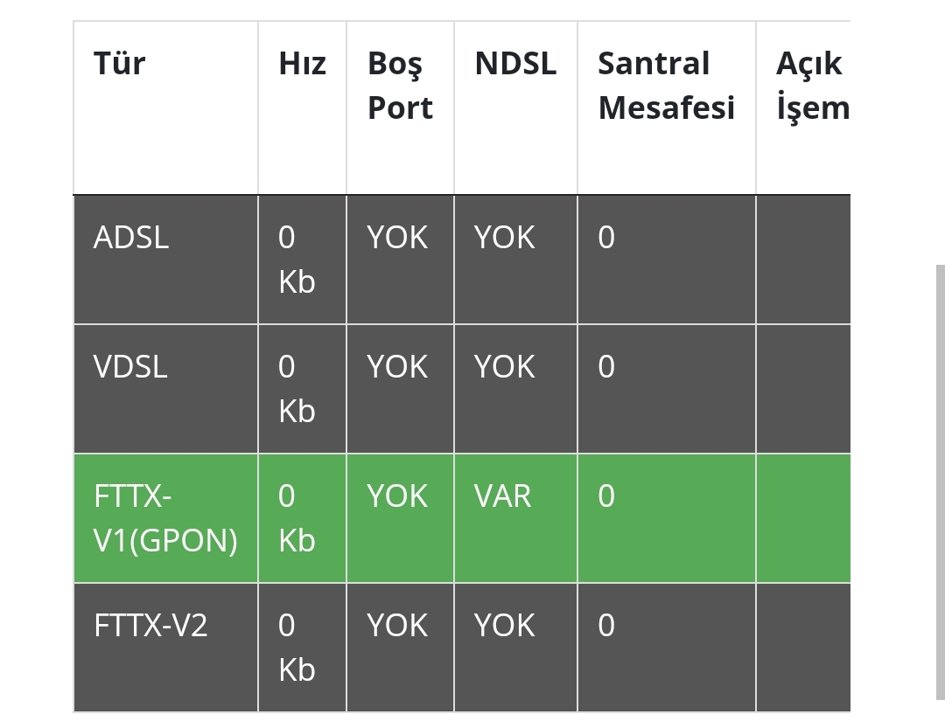Select the FTTX-V1(GPON) type cell
Image resolution: width=945 pixels, height=721 pixels.
(x=165, y=518)
